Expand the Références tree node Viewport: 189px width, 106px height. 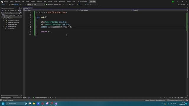click(x=4, y=19)
